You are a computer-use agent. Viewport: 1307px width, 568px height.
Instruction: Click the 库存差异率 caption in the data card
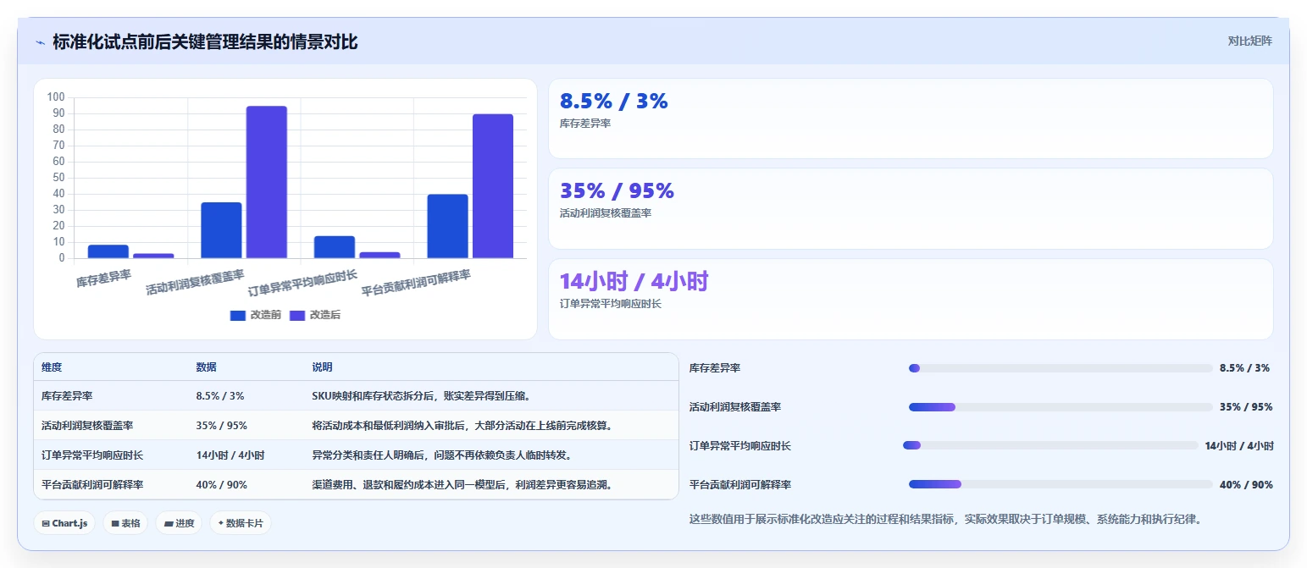(x=585, y=124)
